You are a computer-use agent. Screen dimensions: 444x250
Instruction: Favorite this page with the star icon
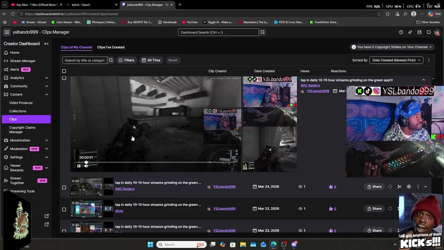(x=379, y=14)
